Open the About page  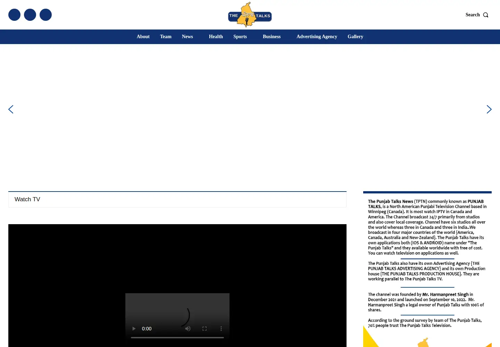(143, 37)
